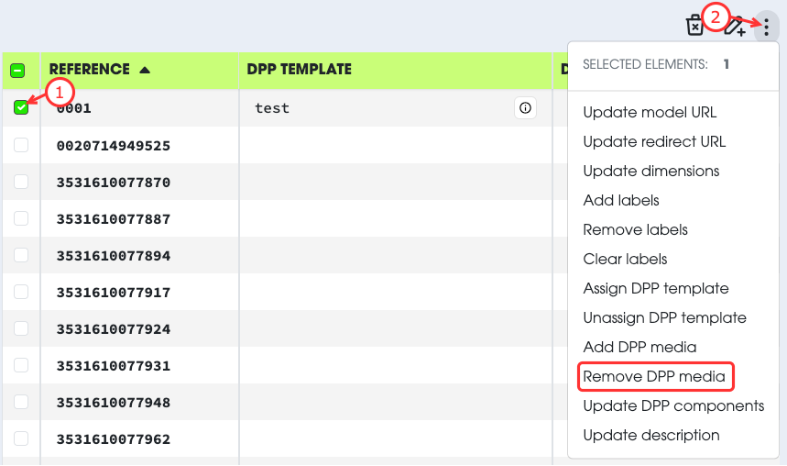This screenshot has height=466, width=787.
Task: Open the three-dot more actions menu
Action: [x=766, y=27]
